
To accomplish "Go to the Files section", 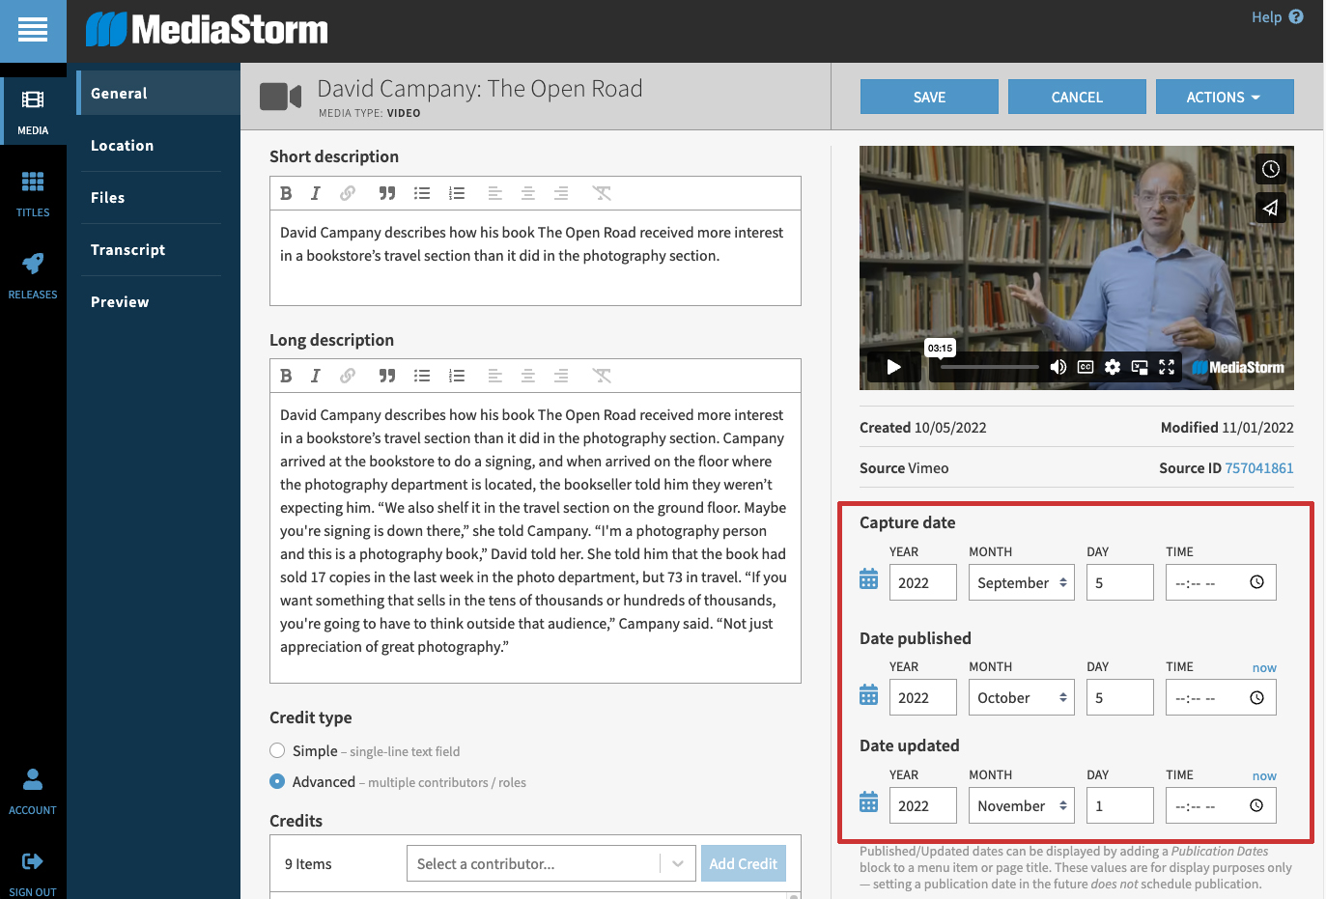I will tap(107, 198).
